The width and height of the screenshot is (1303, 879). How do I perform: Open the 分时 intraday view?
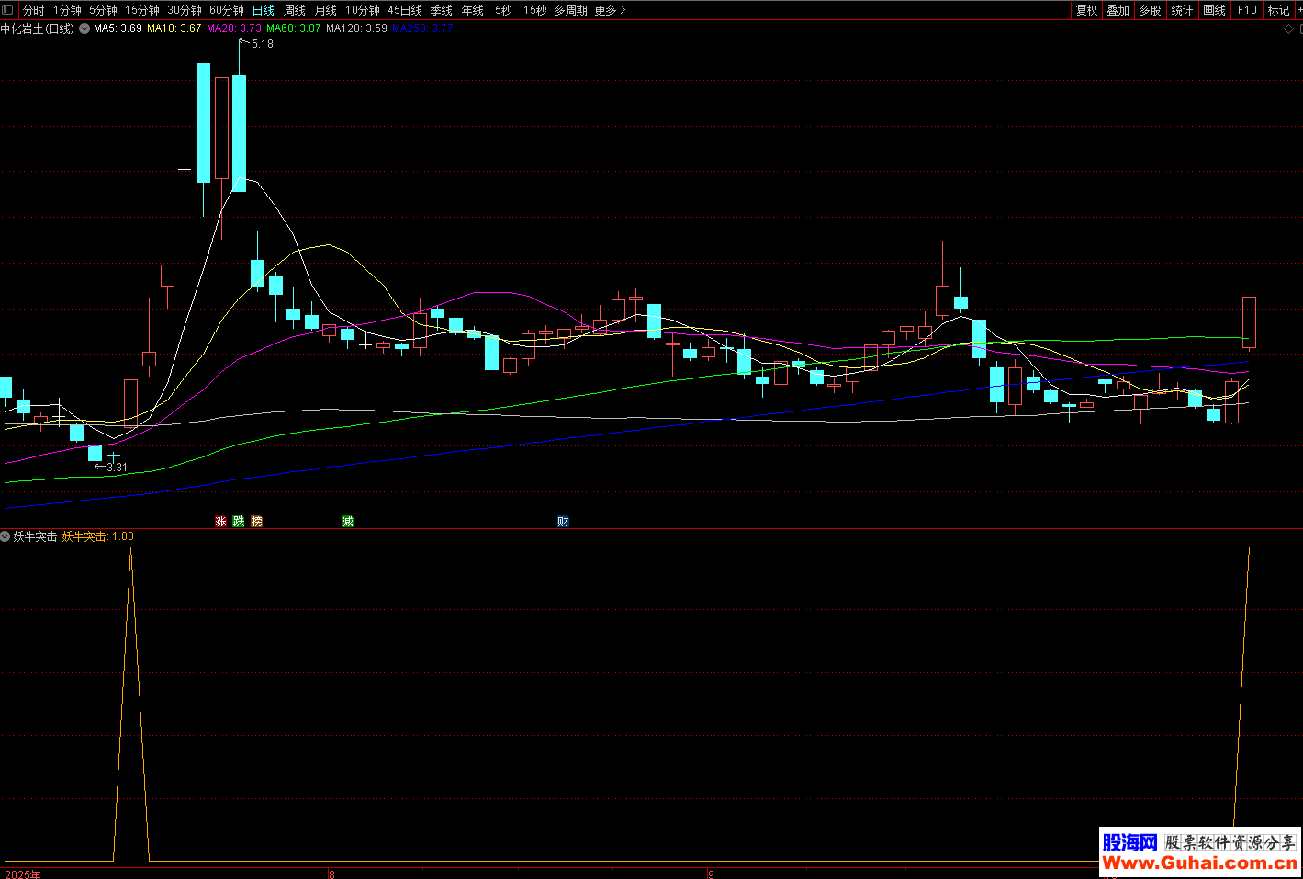point(34,10)
